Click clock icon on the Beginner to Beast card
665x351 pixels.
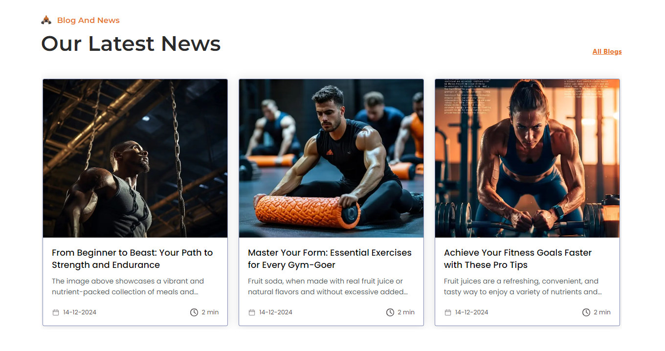[x=194, y=312]
